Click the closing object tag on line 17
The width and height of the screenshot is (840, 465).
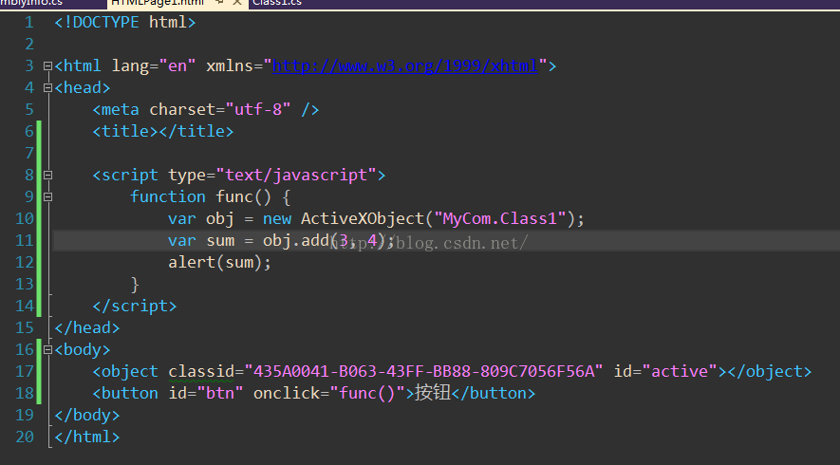[x=769, y=371]
